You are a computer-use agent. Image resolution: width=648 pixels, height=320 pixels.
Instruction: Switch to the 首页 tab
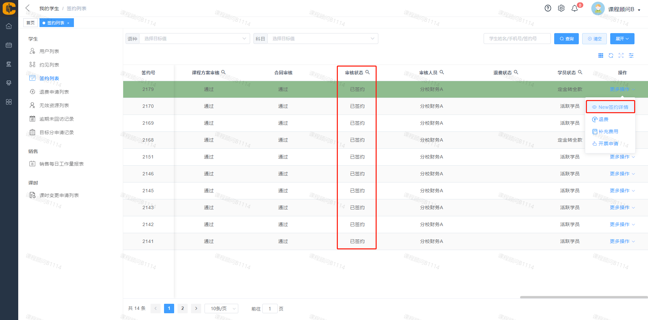30,23
